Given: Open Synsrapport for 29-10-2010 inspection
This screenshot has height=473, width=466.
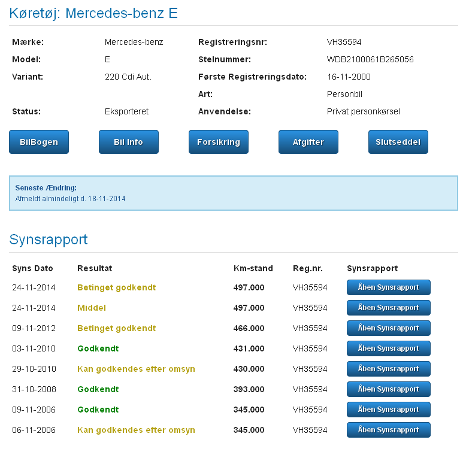Looking at the screenshot, I should [x=389, y=369].
